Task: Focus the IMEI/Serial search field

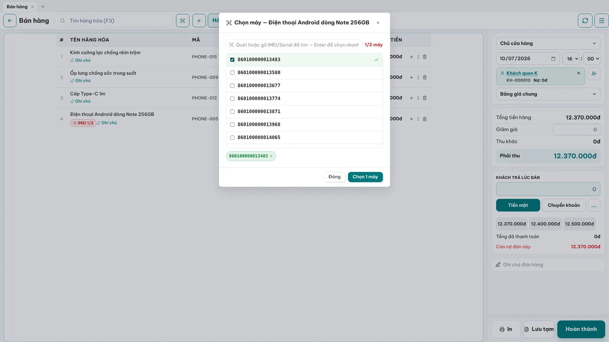Action: [294, 45]
